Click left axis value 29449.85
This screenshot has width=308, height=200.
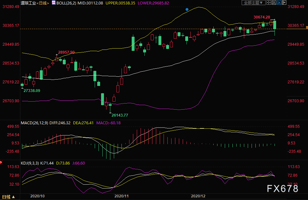pos(11,44)
